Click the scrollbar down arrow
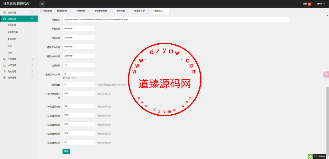Image resolution: width=329 pixels, height=159 pixels. (x=327, y=157)
